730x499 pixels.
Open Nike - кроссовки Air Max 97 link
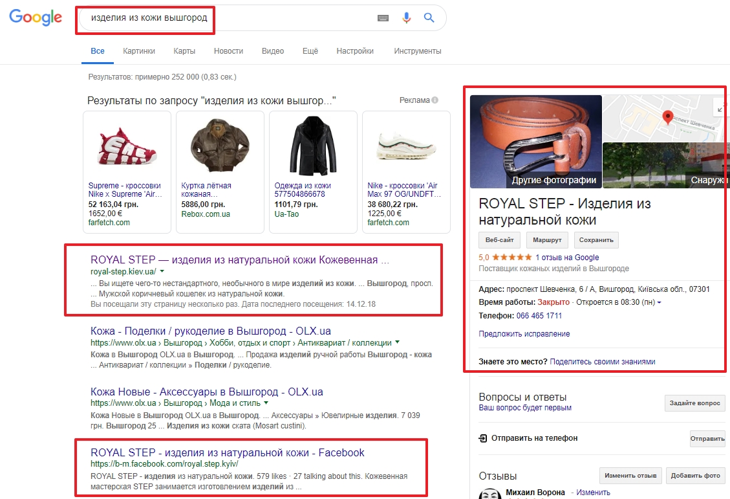click(x=404, y=190)
